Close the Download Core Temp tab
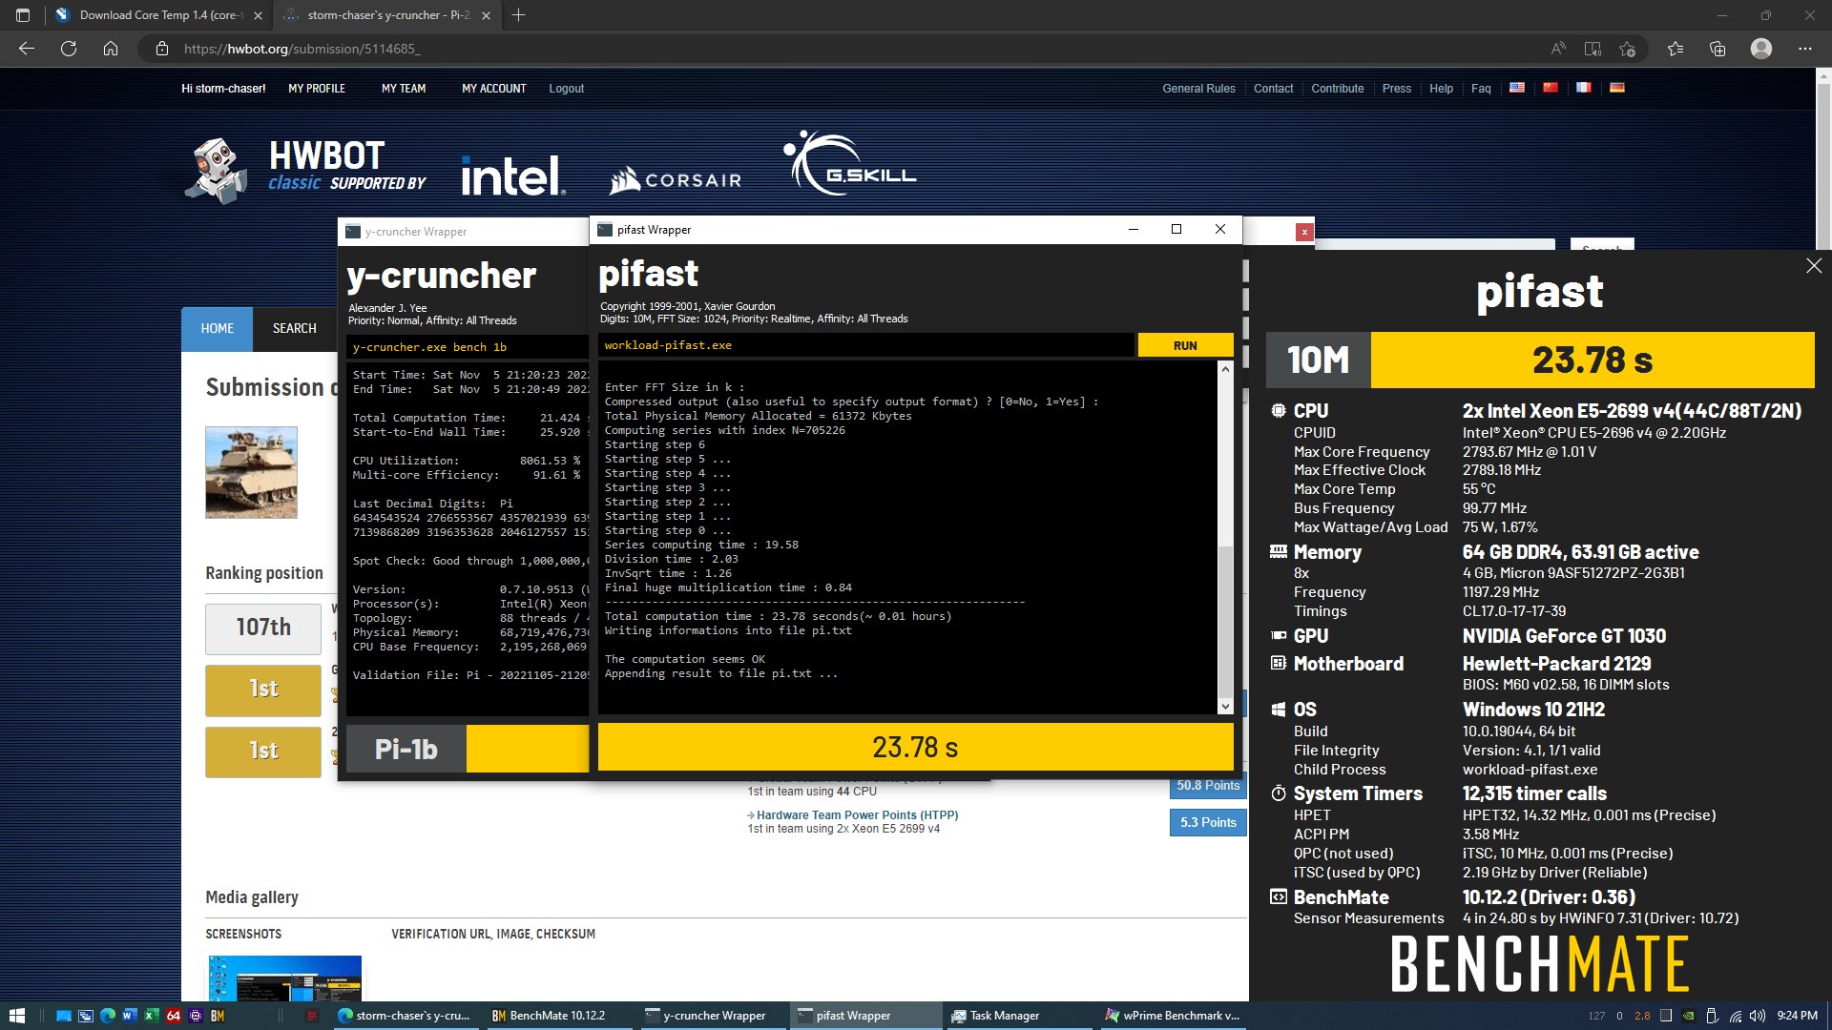The width and height of the screenshot is (1832, 1030). click(258, 15)
